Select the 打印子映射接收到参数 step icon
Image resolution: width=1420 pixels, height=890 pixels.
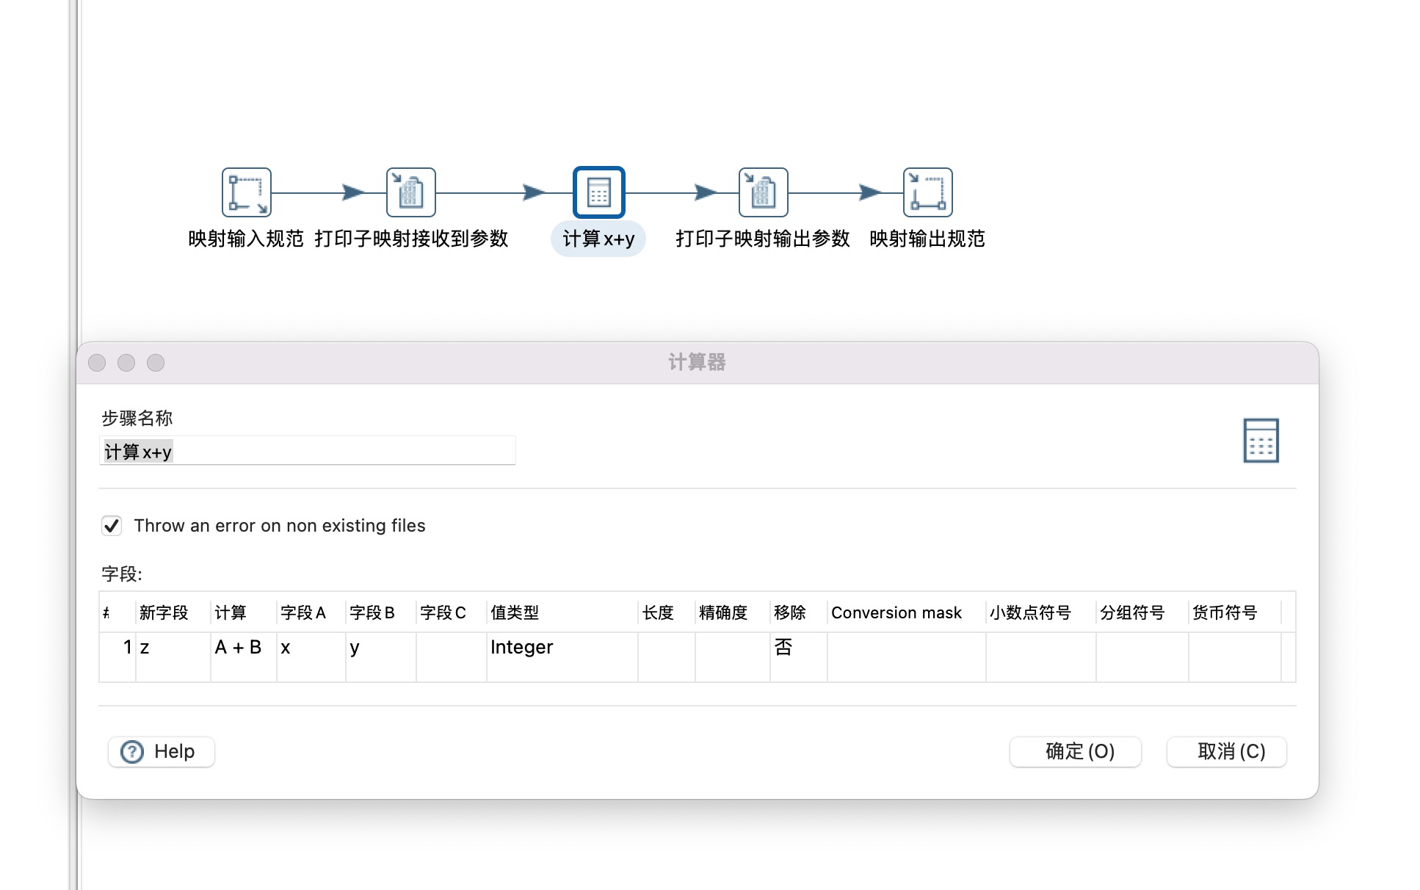(410, 192)
